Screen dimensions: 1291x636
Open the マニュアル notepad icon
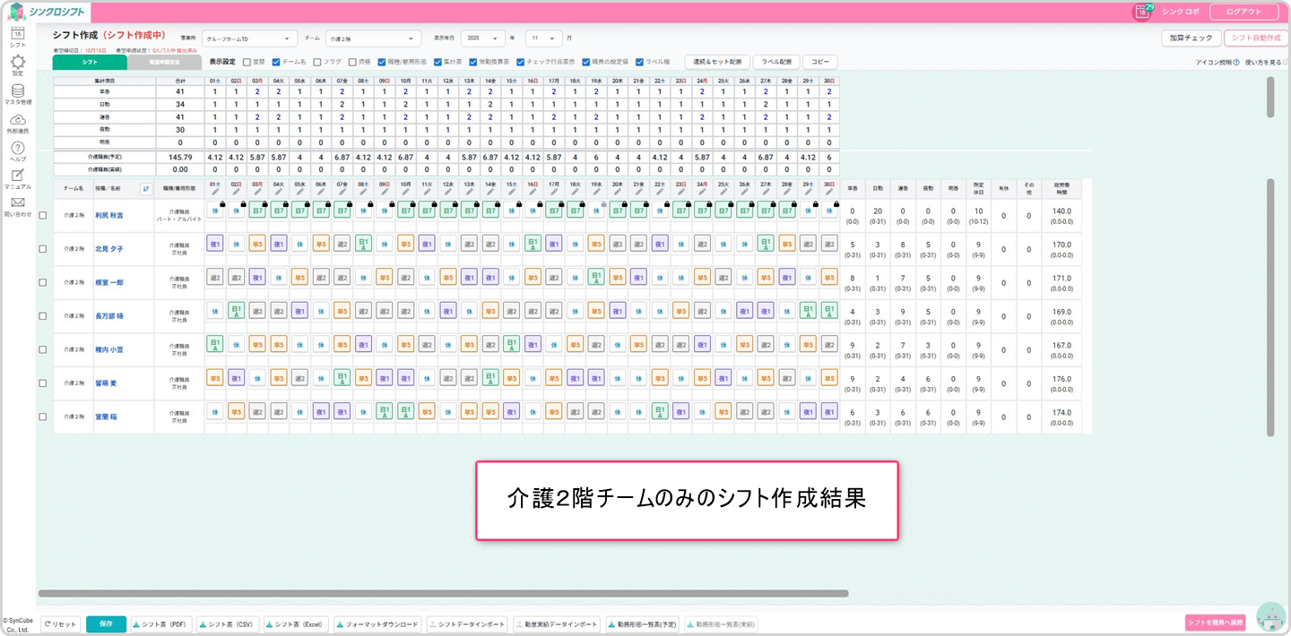coord(17,176)
